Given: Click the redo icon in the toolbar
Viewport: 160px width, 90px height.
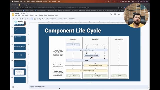Looking at the screenshot, I should pyautogui.click(x=20, y=19).
